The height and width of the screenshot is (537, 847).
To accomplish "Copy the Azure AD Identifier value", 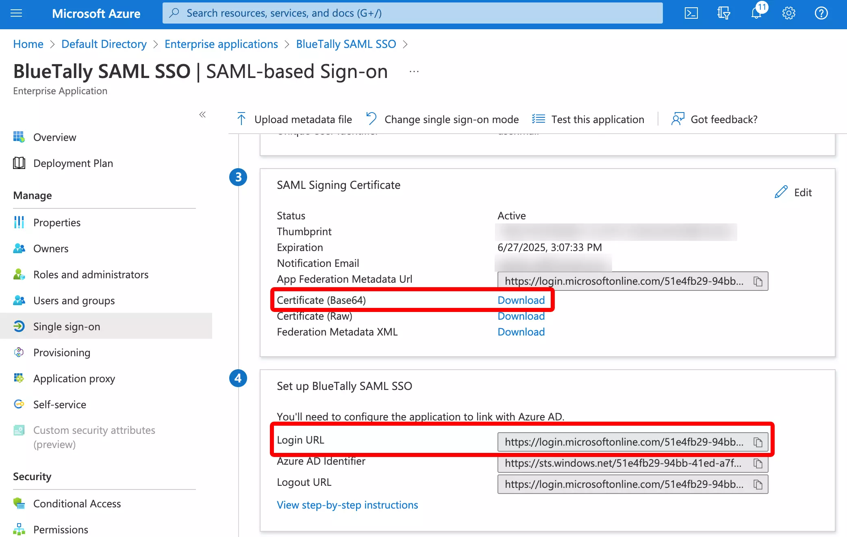I will pyautogui.click(x=758, y=463).
